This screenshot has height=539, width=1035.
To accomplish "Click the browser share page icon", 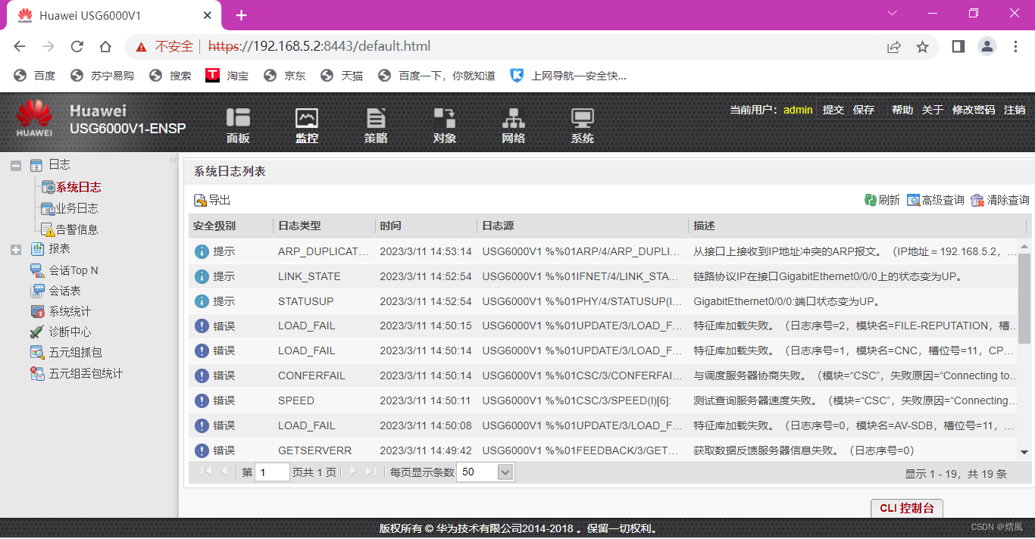I will (894, 47).
